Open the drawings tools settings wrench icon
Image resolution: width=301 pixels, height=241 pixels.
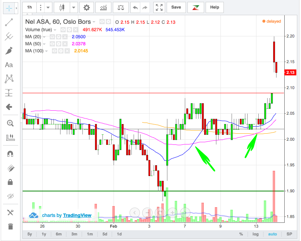pos(10,212)
